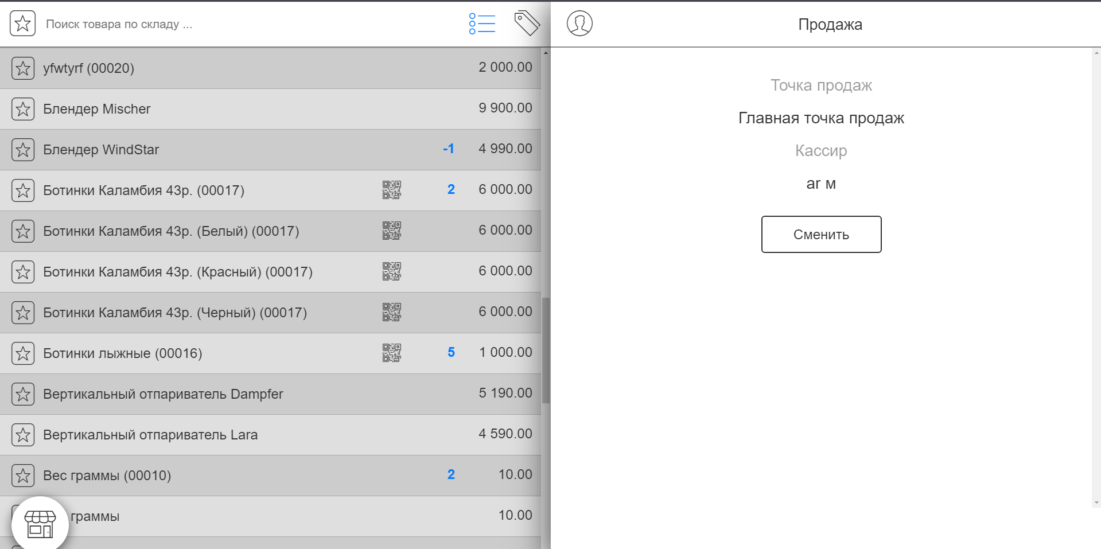This screenshot has height=549, width=1101.
Task: Toggle favorite star for Блендер Mischer
Action: pyautogui.click(x=23, y=109)
